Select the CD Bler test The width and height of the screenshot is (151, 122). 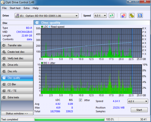tap(17, 84)
